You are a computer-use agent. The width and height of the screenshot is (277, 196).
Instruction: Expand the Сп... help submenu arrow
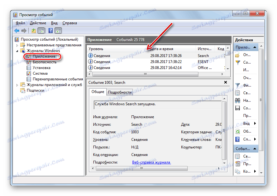coord(255,139)
